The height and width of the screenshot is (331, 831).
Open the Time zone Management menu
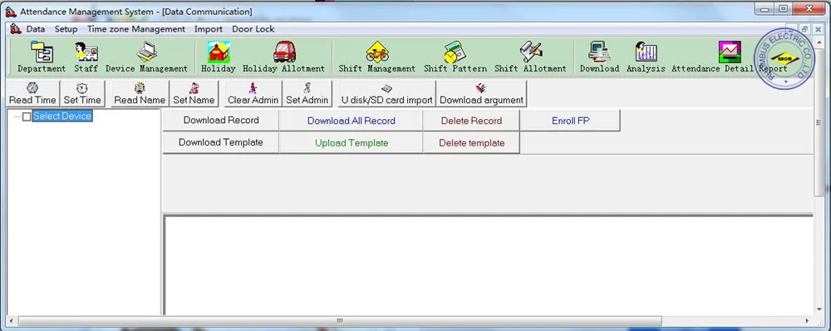click(x=136, y=29)
